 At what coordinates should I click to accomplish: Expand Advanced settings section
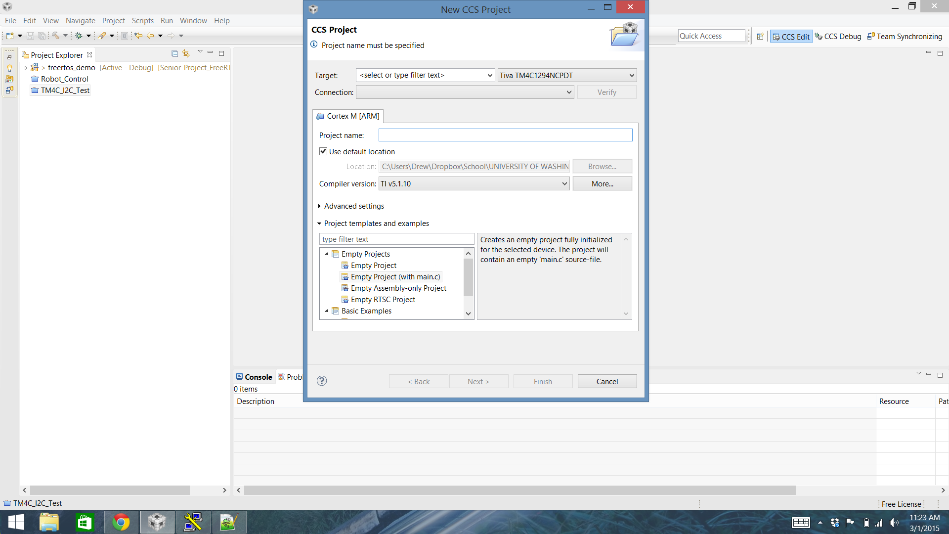click(x=319, y=206)
